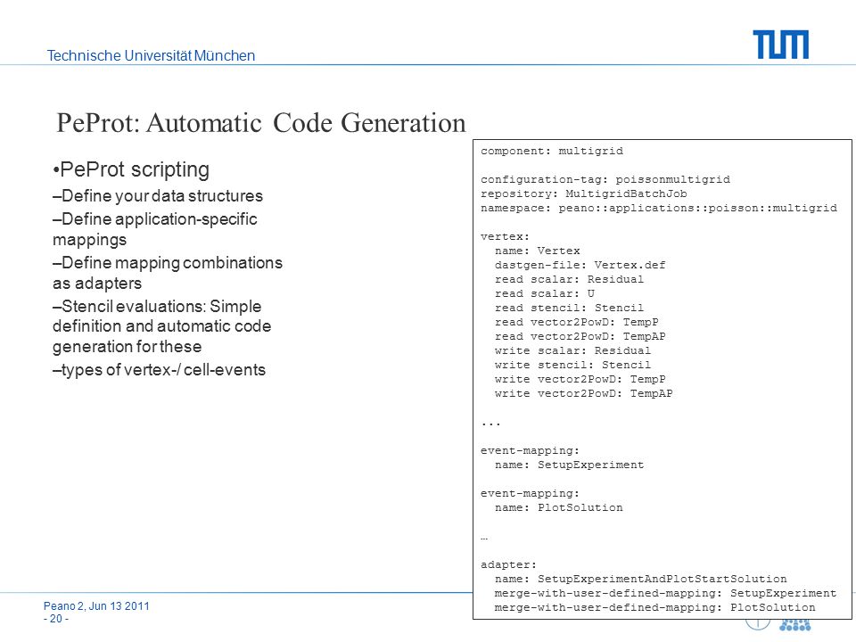Click '–Define application-specific' line
This screenshot has height=642, width=856.
click(x=155, y=219)
